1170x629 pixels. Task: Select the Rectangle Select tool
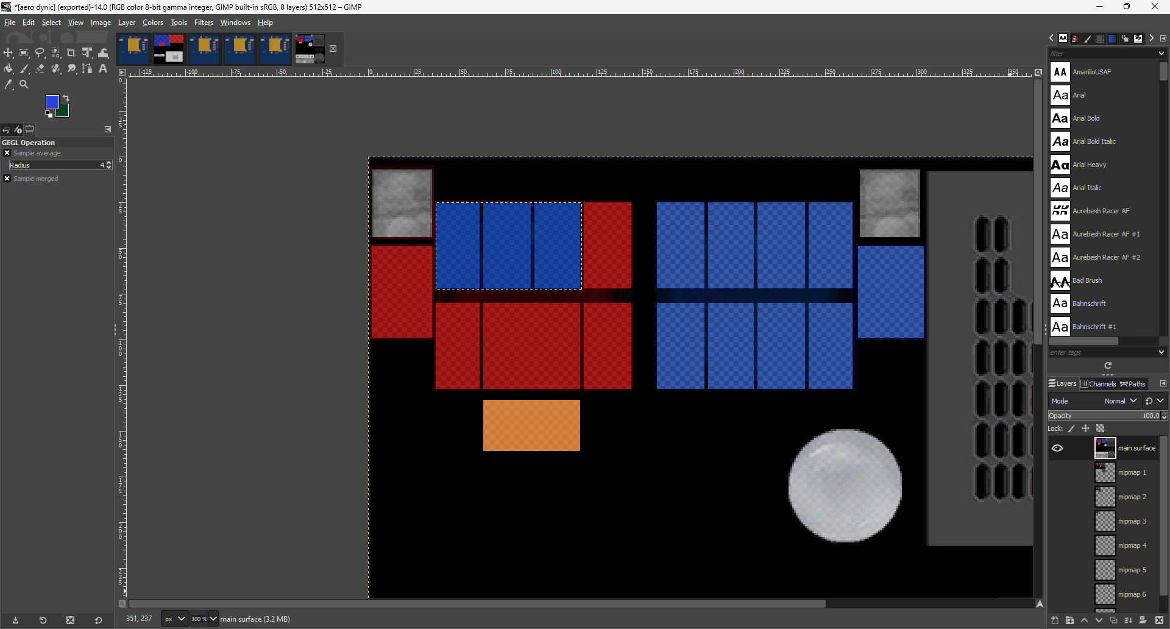pos(24,53)
